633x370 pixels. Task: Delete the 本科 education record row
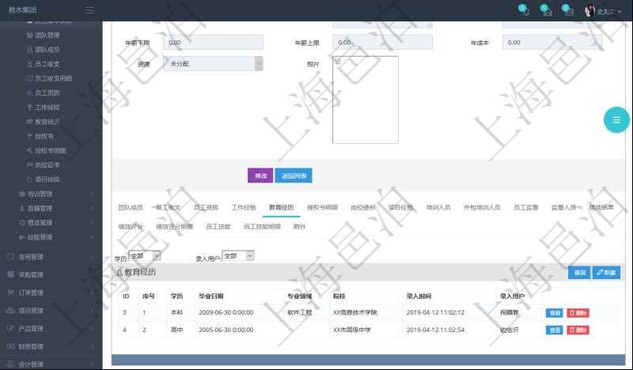578,313
